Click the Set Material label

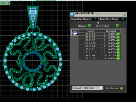(x=112, y=88)
